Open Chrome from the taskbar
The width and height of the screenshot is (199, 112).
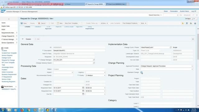[29, 110]
